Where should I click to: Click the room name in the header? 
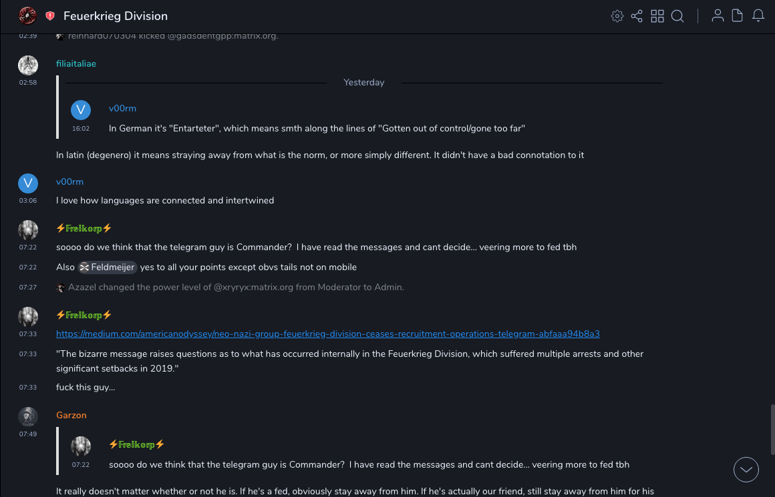[x=116, y=16]
